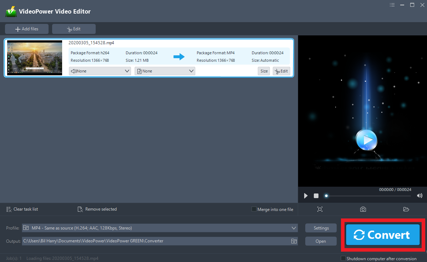Check Shutdown computer after conversion
Image resolution: width=427 pixels, height=262 pixels.
tap(343, 258)
